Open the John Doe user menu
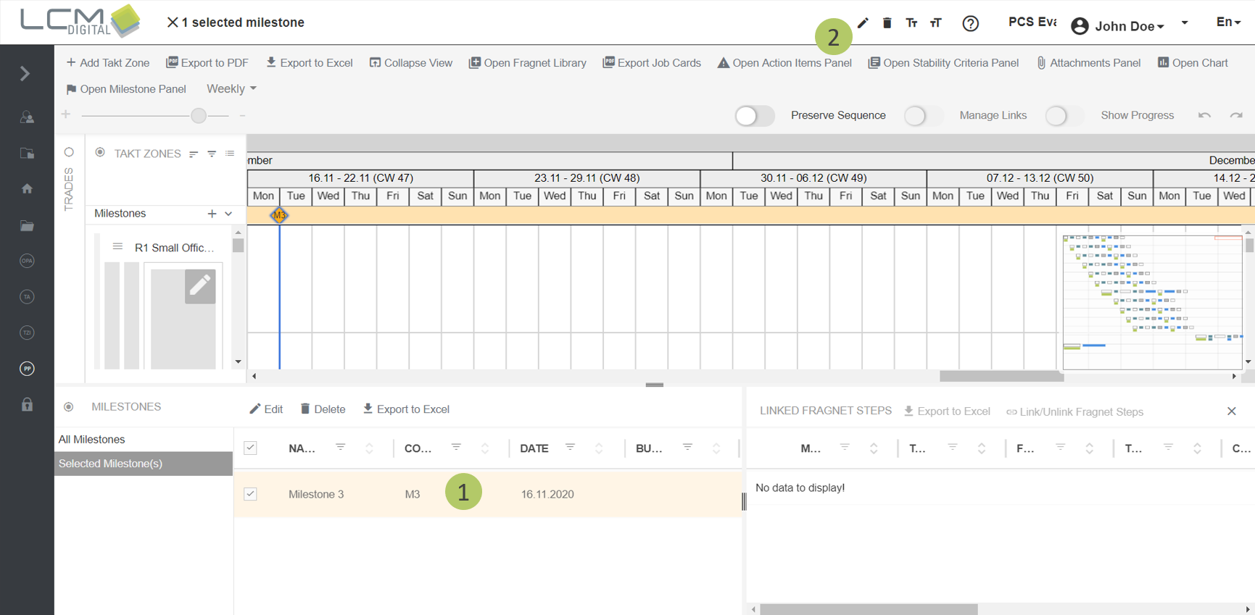 (x=1121, y=26)
